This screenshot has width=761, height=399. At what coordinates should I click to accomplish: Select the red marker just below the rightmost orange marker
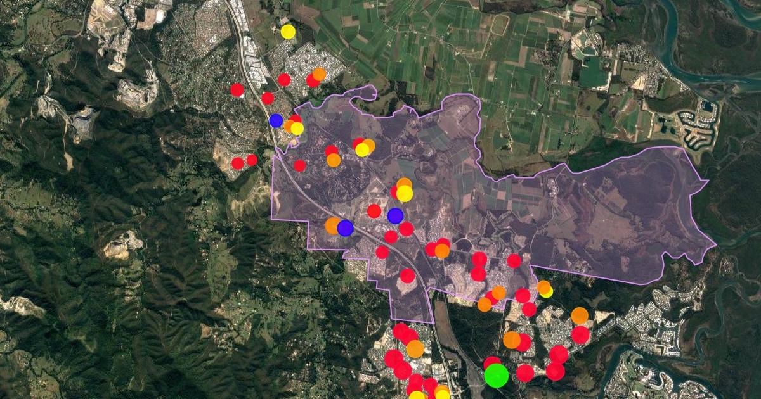tap(580, 334)
